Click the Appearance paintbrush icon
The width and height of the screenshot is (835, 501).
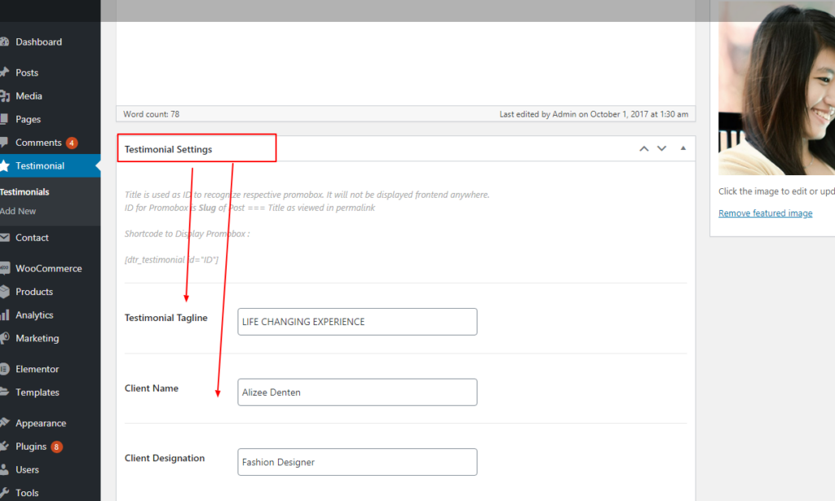click(4, 424)
